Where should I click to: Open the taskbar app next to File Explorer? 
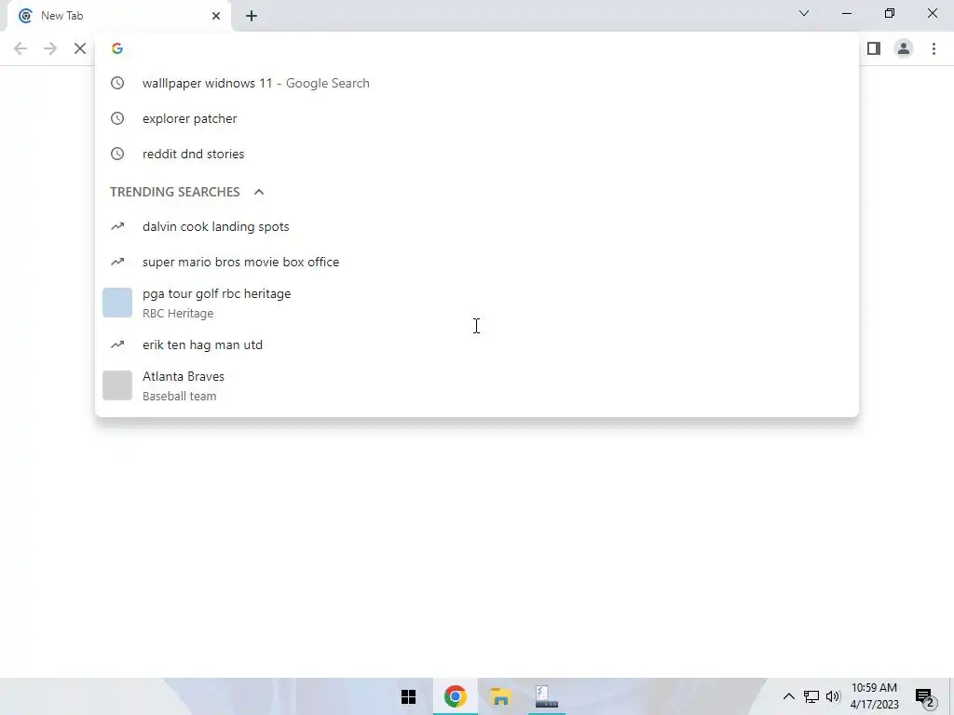coord(546,696)
